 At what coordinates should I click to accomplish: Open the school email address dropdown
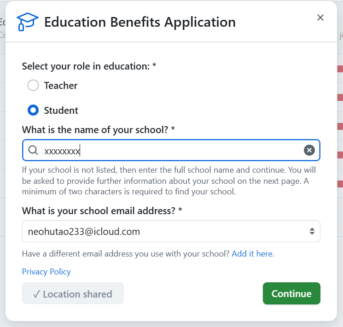coord(170,231)
